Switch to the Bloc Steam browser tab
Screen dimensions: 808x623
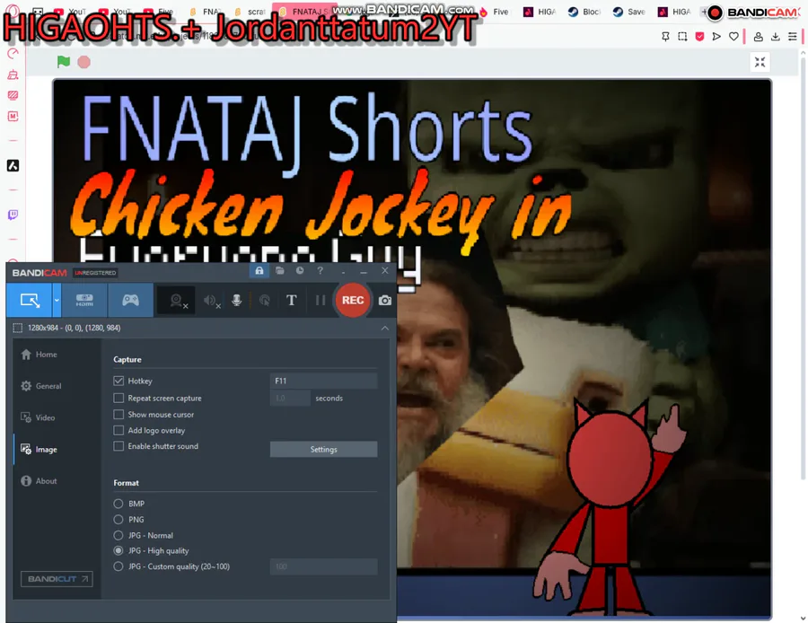point(584,12)
